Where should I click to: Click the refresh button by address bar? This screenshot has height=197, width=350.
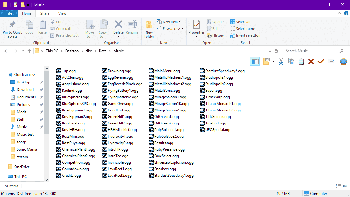[276, 51]
